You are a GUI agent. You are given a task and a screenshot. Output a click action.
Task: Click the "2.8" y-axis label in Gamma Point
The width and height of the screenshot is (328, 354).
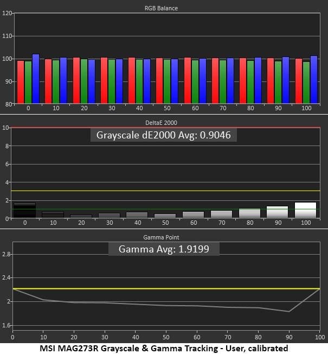pyautogui.click(x=6, y=254)
